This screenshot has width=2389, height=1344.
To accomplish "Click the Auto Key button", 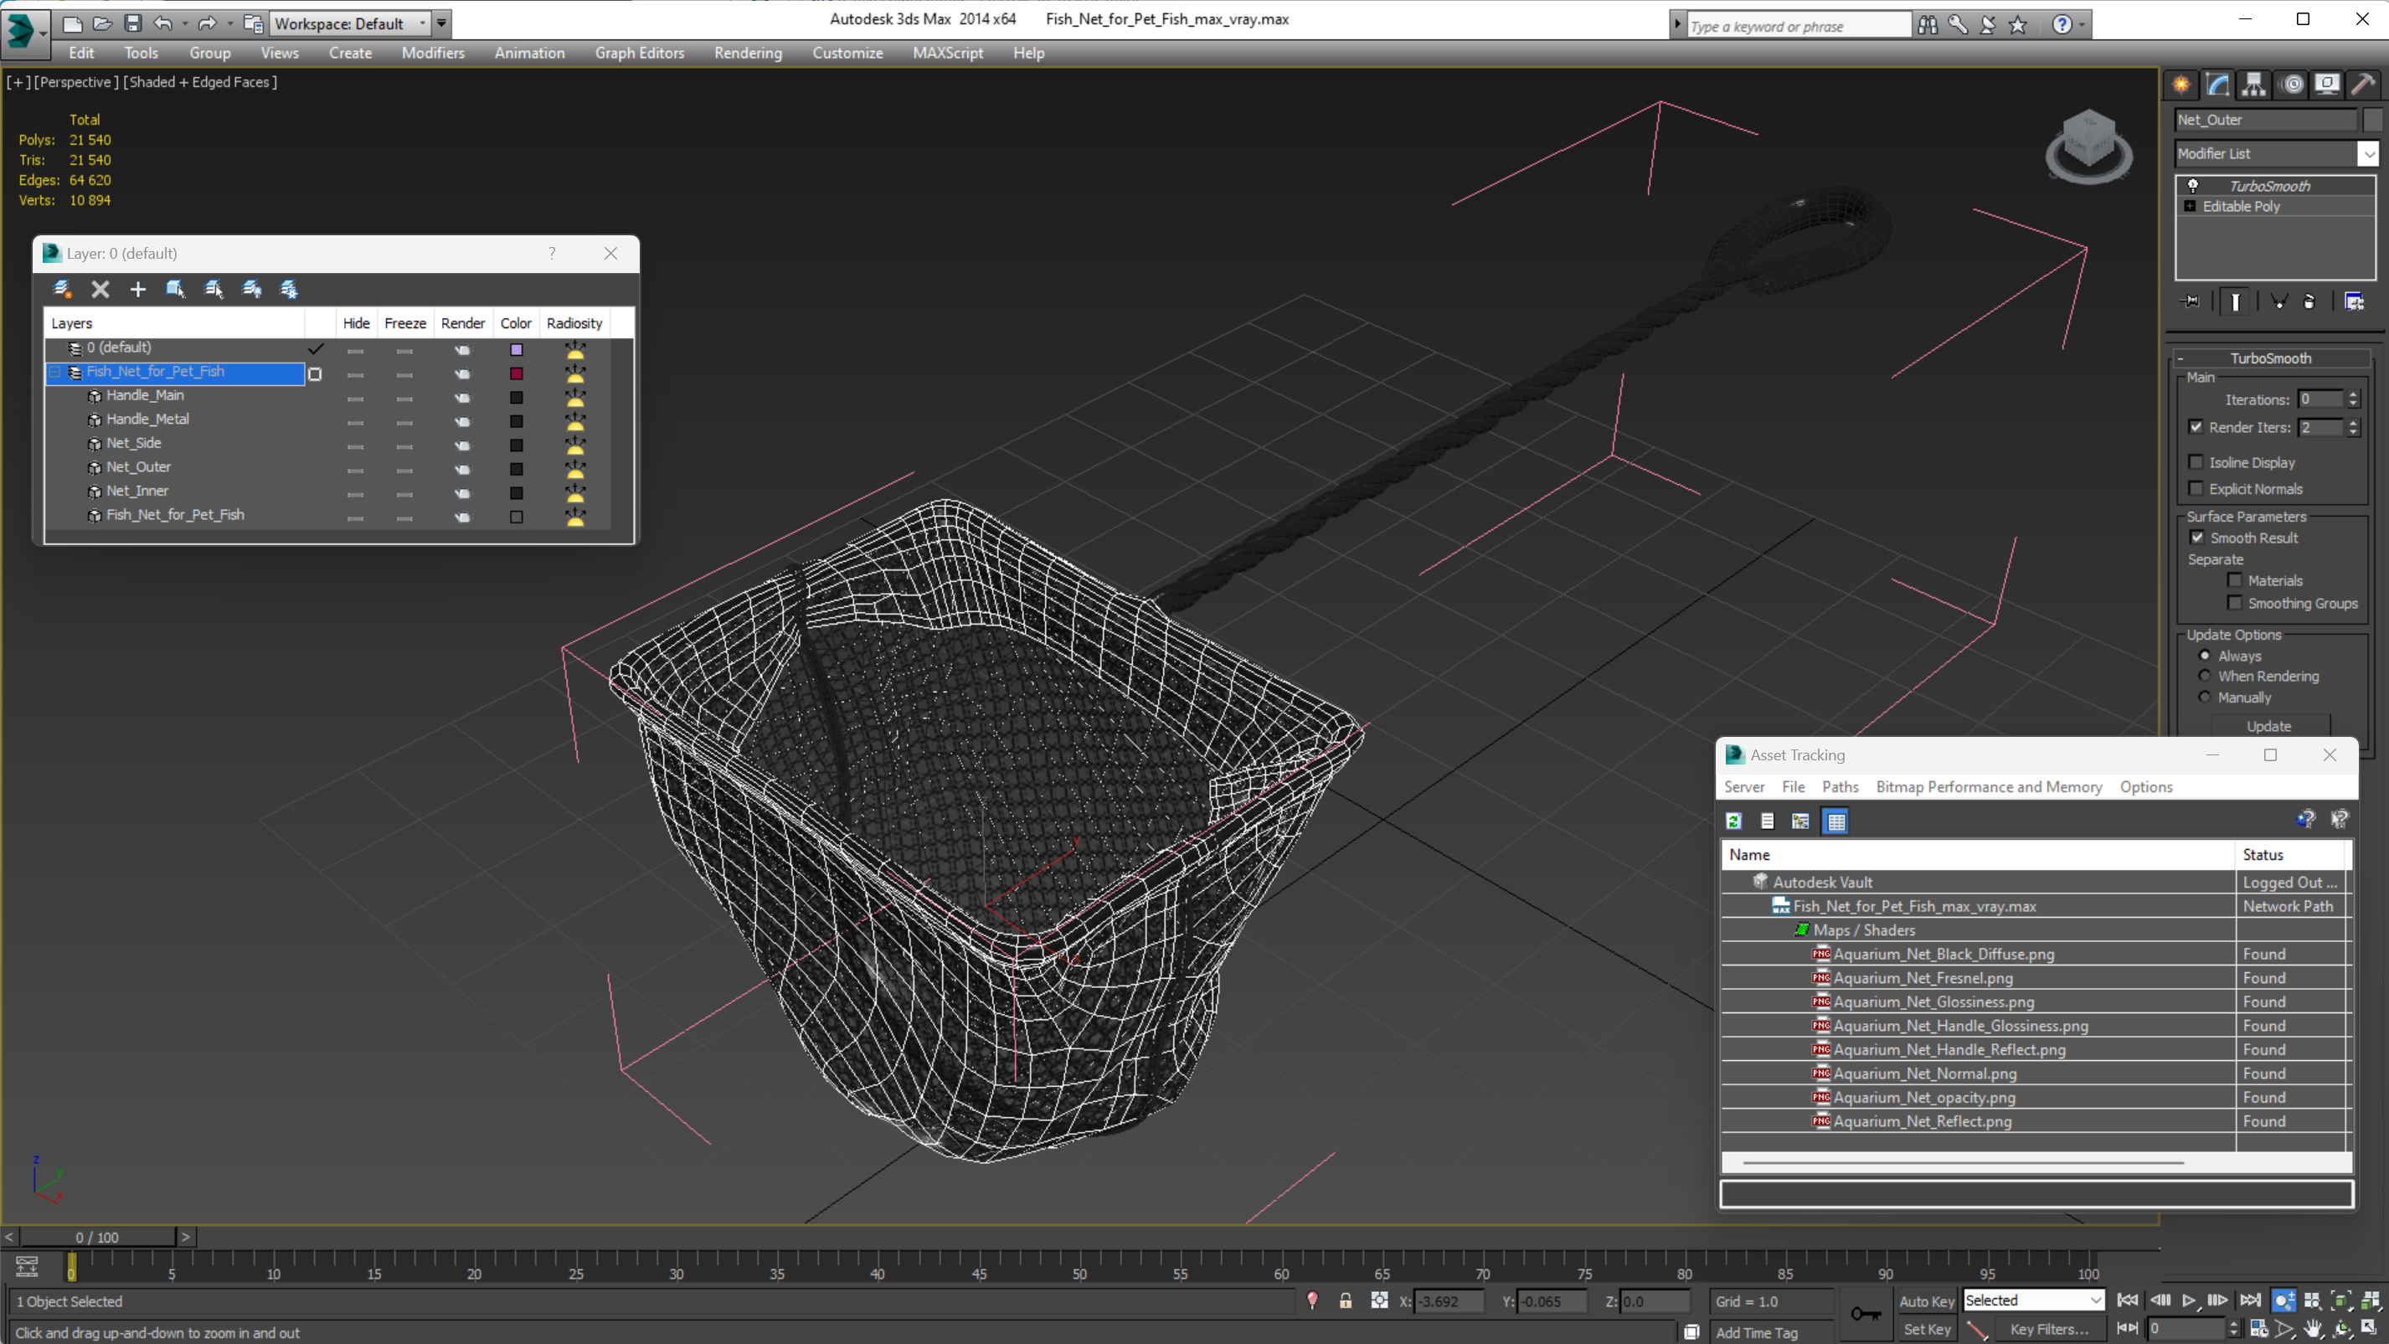I will click(1926, 1301).
